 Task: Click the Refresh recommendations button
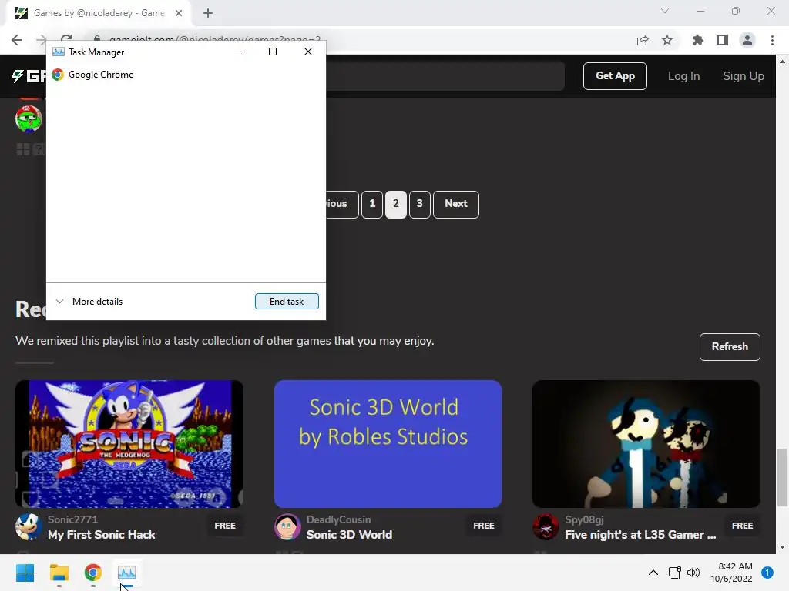pyautogui.click(x=730, y=347)
